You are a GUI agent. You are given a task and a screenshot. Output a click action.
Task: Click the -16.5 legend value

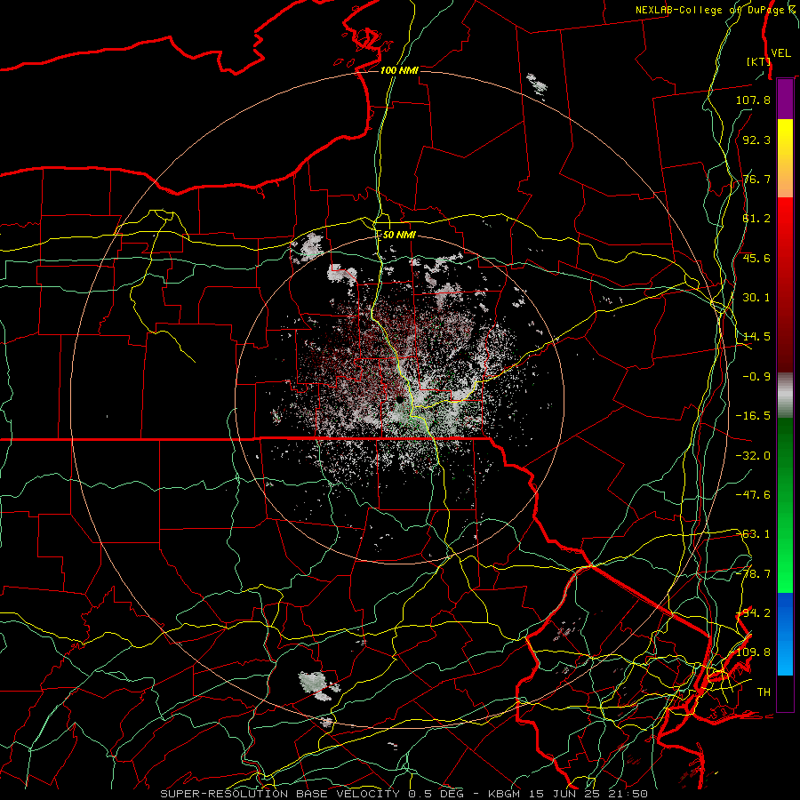click(x=753, y=416)
